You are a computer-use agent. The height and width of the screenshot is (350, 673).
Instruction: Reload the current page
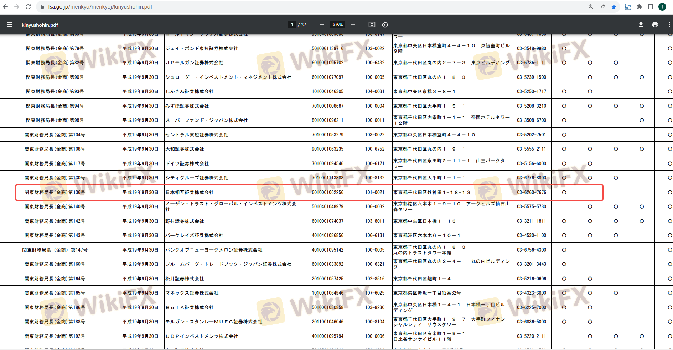pyautogui.click(x=28, y=7)
